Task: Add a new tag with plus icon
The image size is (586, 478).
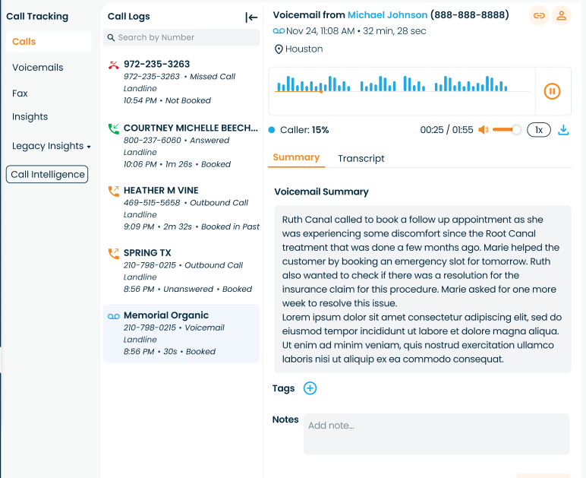Action: point(310,388)
